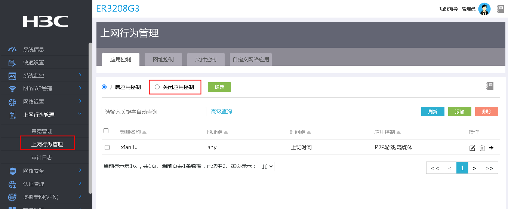Open 快速设置 in sidebar
The width and height of the screenshot is (508, 209).
point(34,62)
